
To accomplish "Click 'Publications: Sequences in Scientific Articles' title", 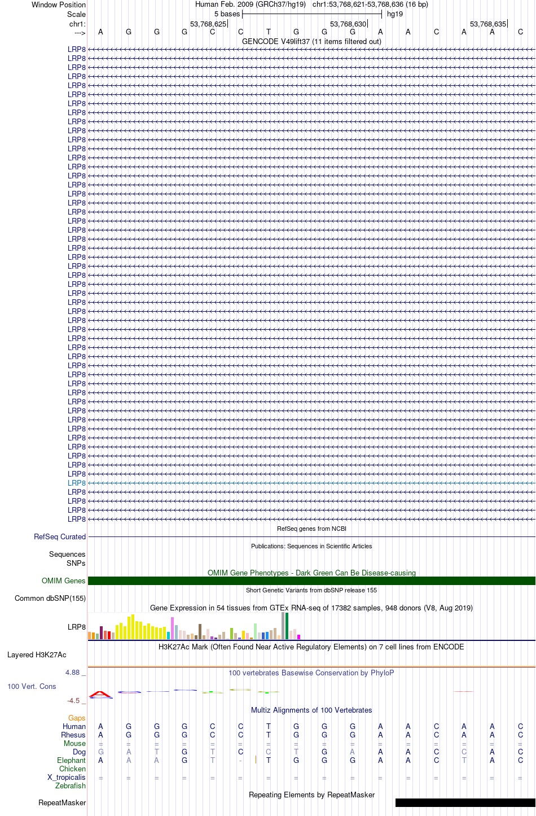I will (311, 546).
